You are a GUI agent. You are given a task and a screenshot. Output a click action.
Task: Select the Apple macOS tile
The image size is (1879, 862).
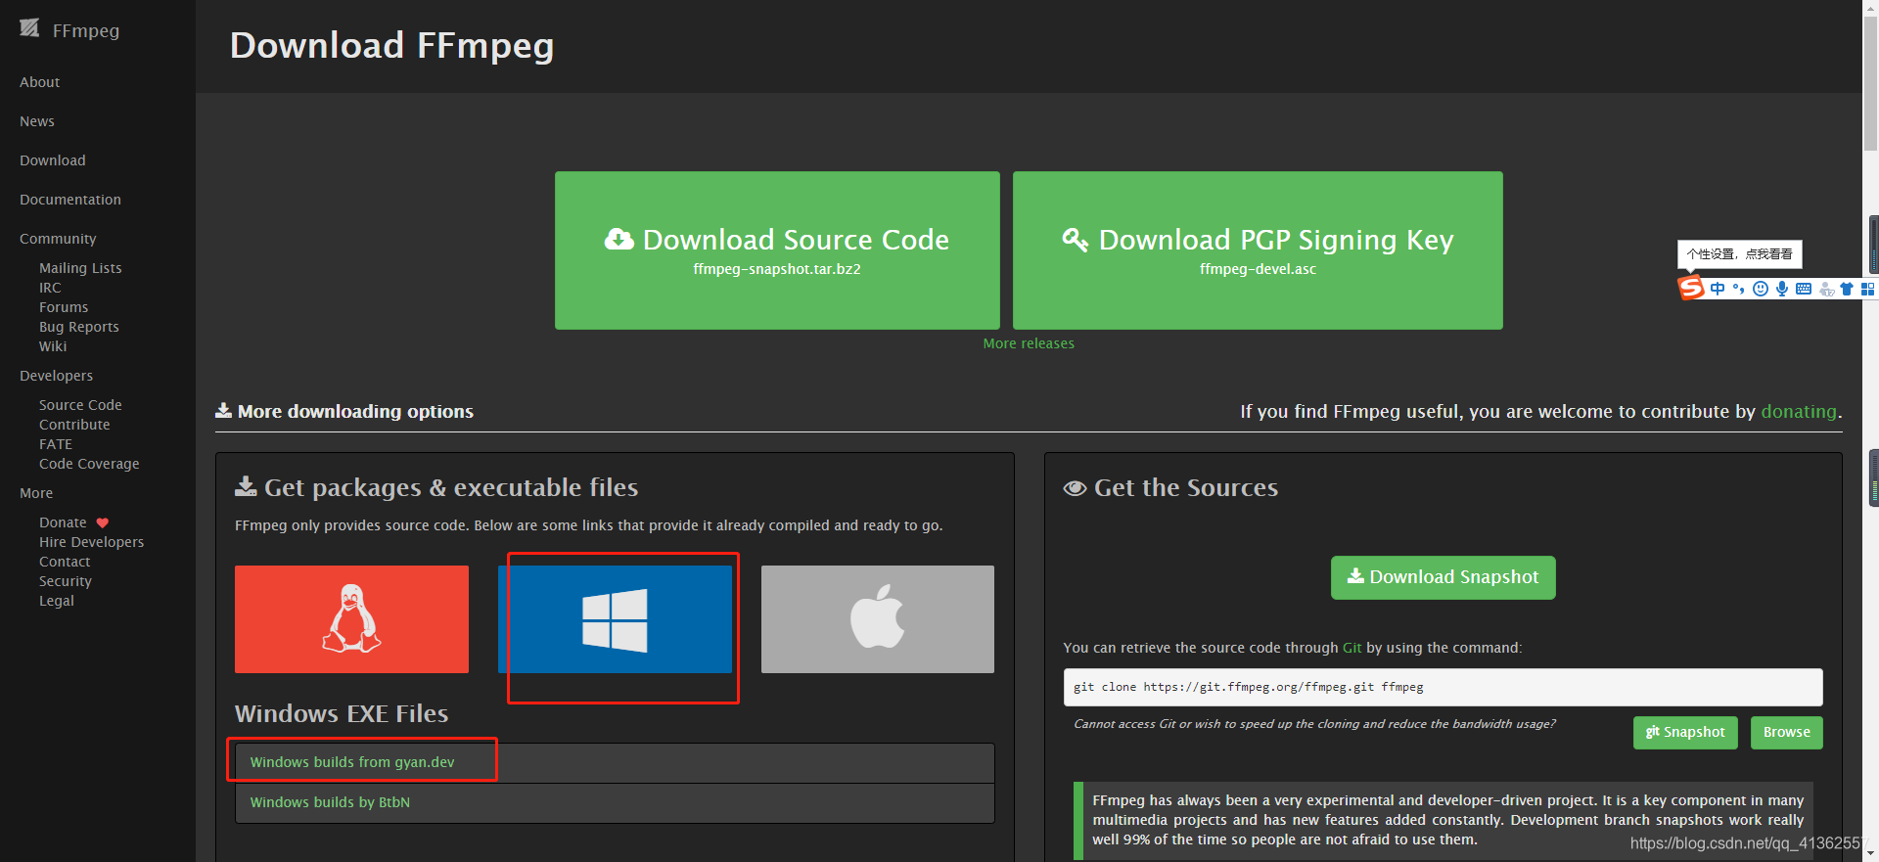point(878,618)
